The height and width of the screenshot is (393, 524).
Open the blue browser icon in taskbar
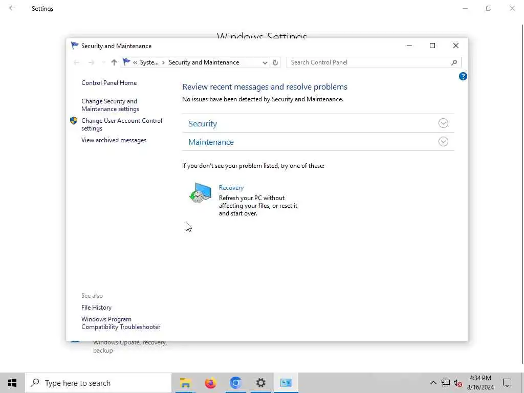click(235, 383)
